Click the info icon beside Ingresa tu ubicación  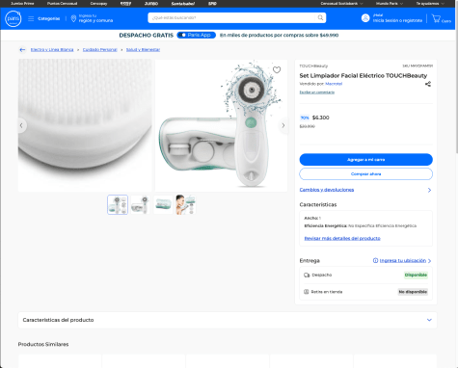pyautogui.click(x=375, y=260)
